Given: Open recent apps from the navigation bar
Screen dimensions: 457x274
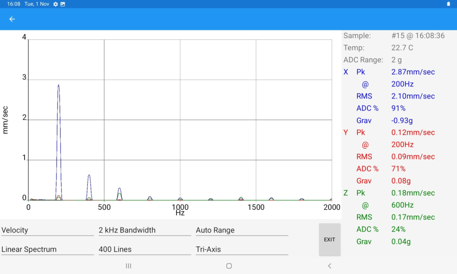Looking at the screenshot, I should coord(128,266).
